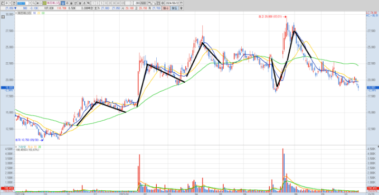Screen dimensions: 379x195
Task: Switch to monthly (월) chart period
Action: point(71,3)
